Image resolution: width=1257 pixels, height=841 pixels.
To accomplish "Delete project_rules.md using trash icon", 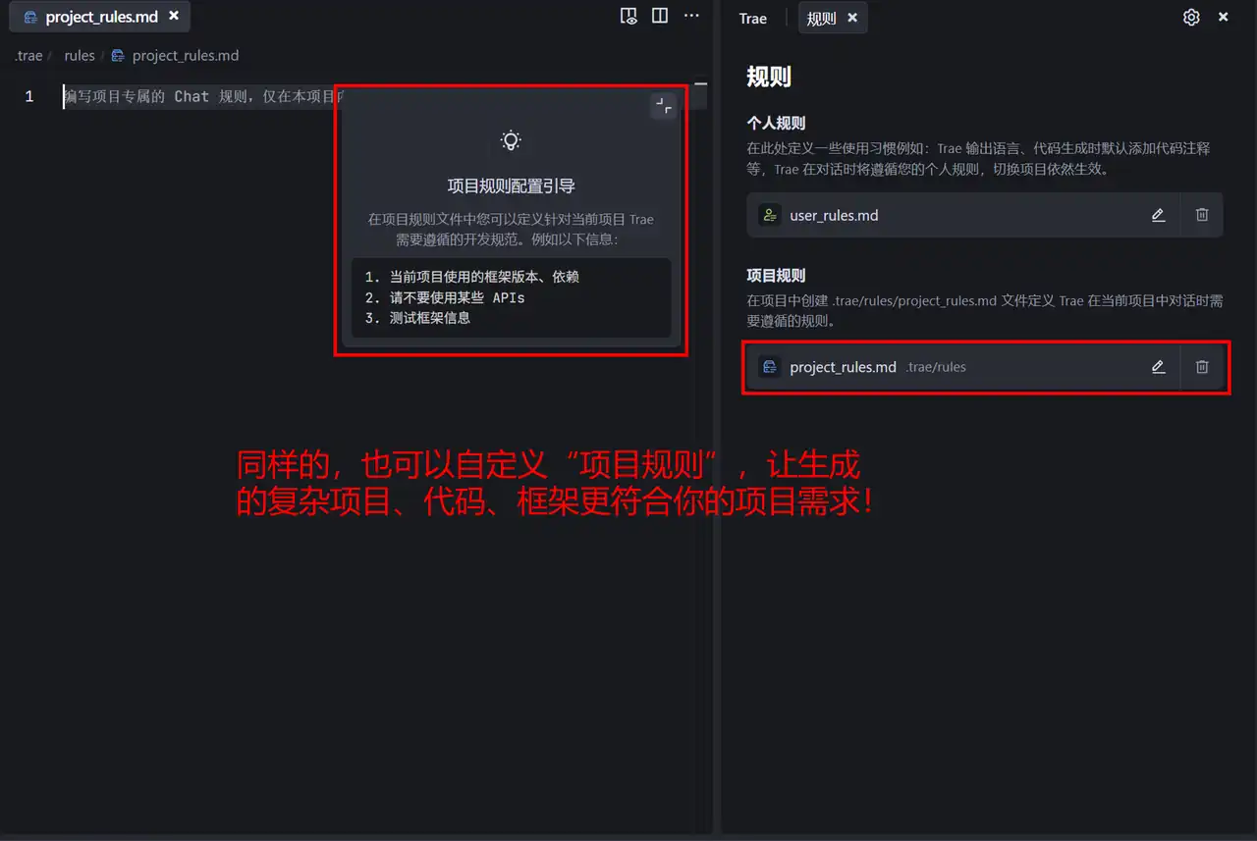I will tap(1202, 367).
